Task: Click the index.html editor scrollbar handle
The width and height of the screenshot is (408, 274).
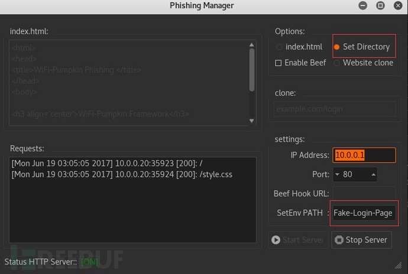Action: coord(252,70)
